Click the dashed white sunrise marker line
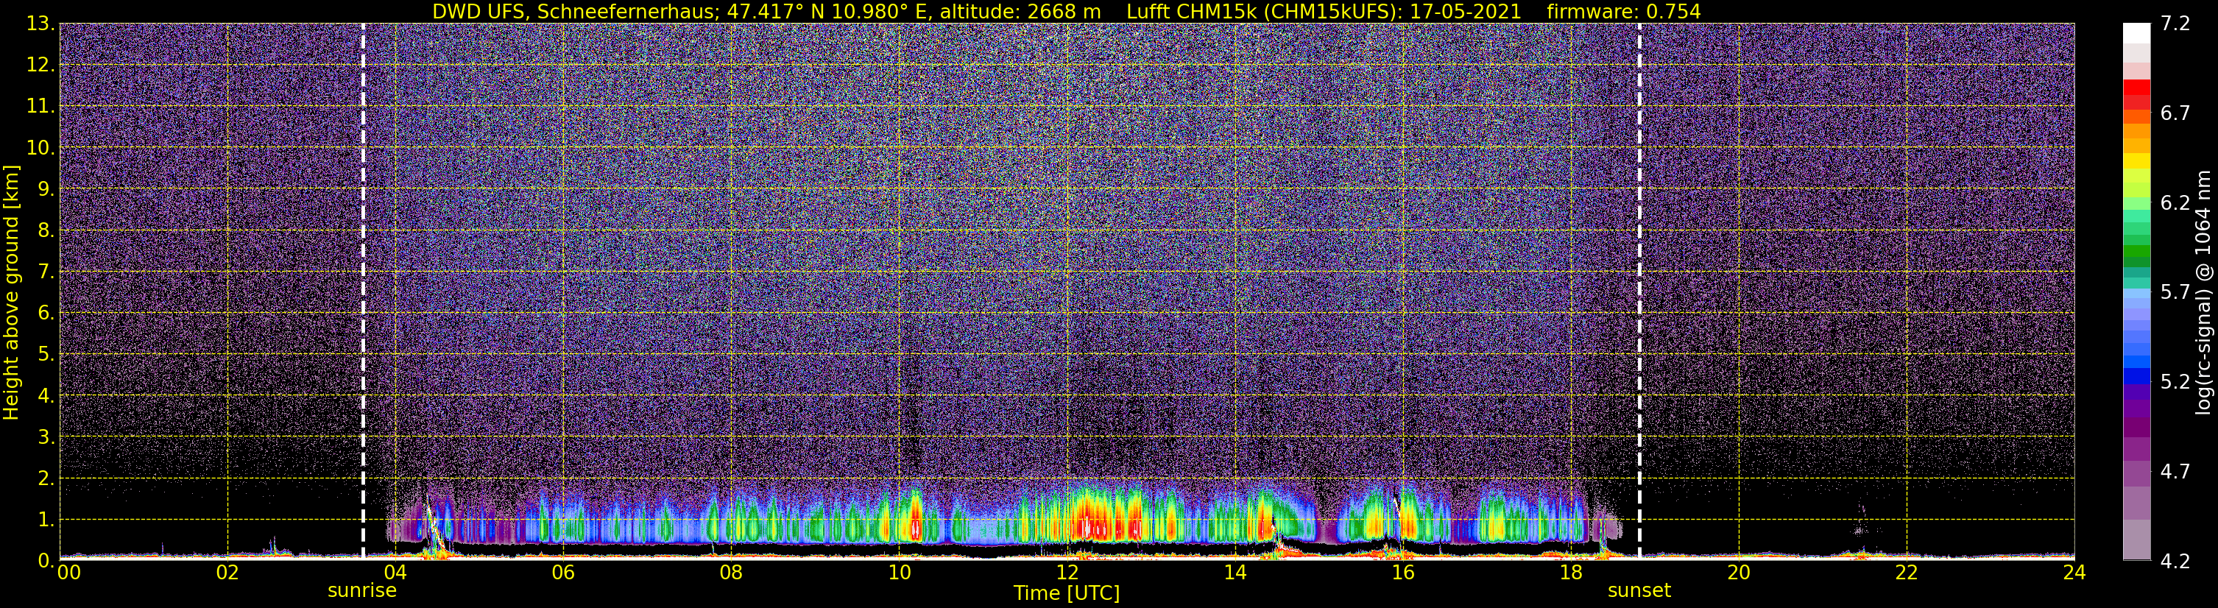This screenshot has width=2218, height=608. click(364, 292)
